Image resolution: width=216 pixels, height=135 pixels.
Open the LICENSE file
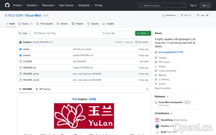click(28, 61)
